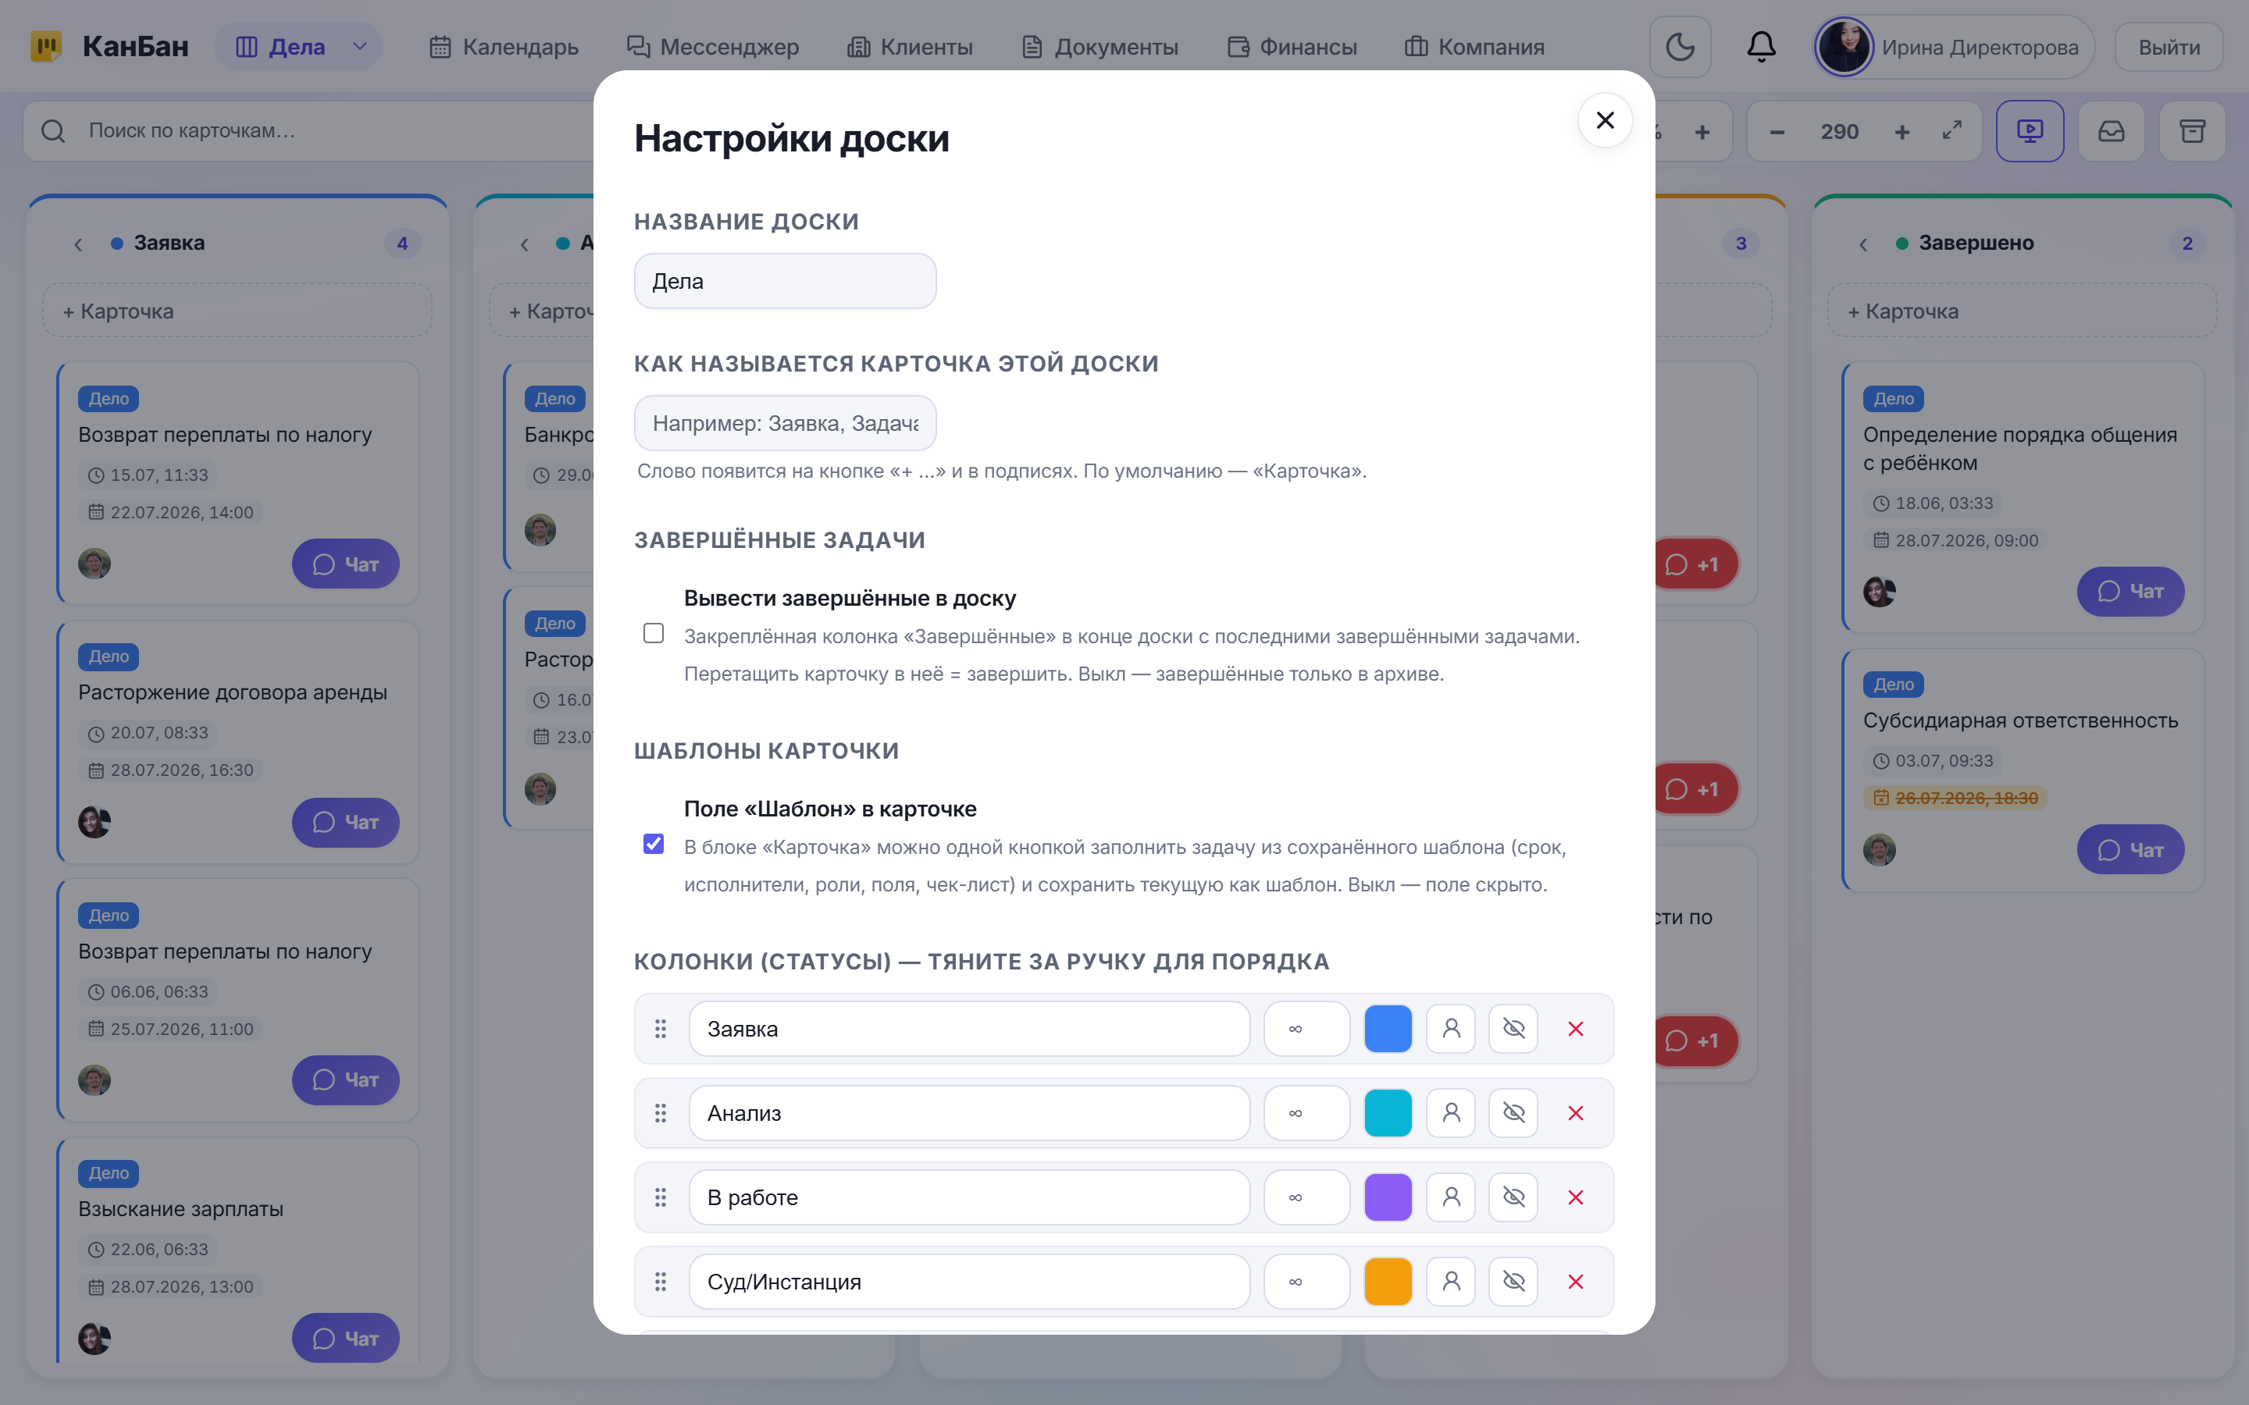The height and width of the screenshot is (1405, 2249).
Task: Assign responsible person for Анализ column
Action: click(x=1451, y=1113)
